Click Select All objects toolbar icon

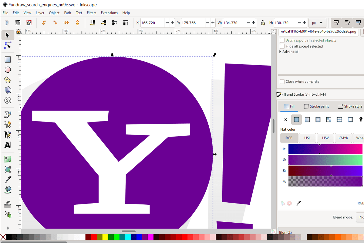coord(7,23)
